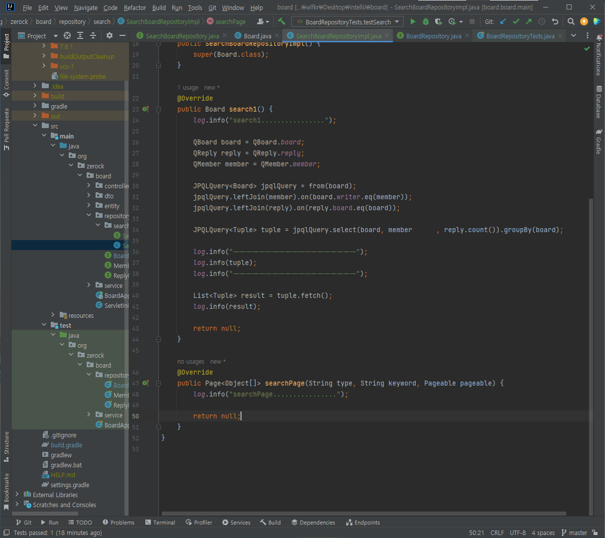The height and width of the screenshot is (538, 605).
Task: Open the Navigate menu
Action: pos(86,7)
